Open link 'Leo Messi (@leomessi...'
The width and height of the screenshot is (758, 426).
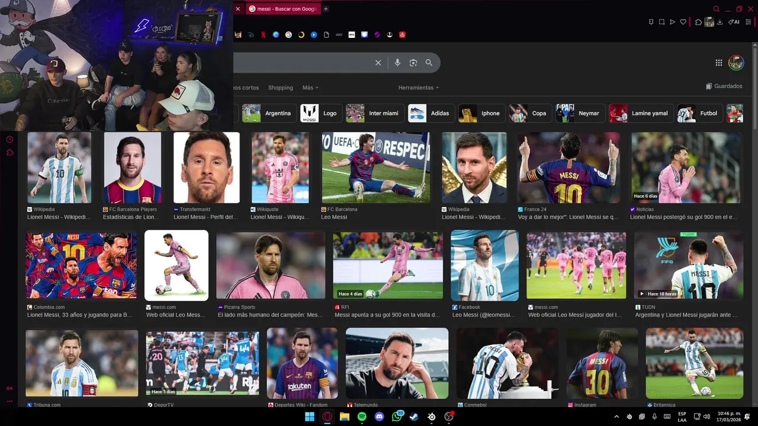[484, 315]
